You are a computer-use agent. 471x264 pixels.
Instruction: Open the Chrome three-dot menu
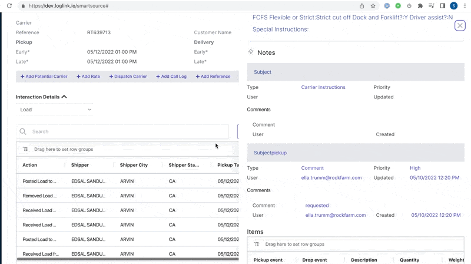tap(465, 6)
